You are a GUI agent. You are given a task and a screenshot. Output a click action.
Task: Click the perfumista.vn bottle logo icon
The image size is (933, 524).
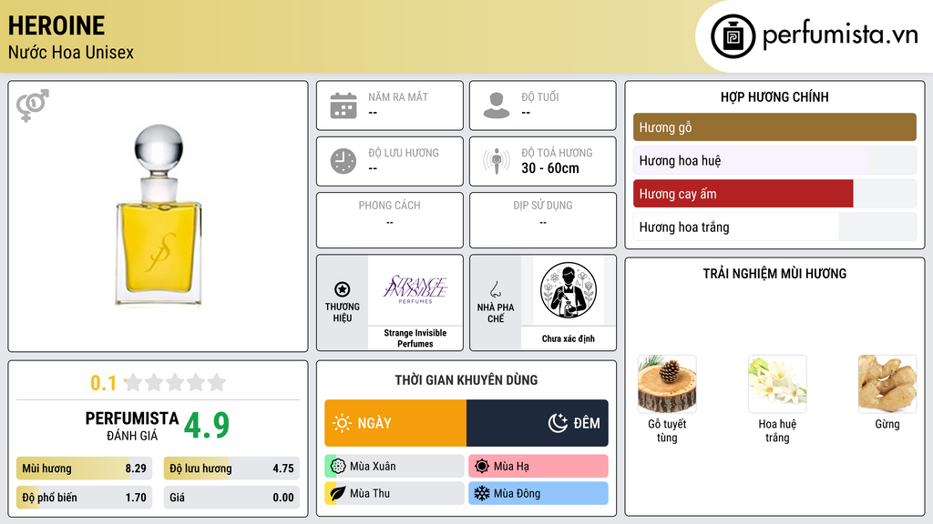(733, 36)
